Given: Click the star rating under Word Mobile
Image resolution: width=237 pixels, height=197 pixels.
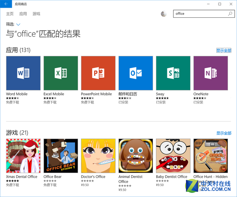Looking at the screenshot, I should click(x=12, y=98).
